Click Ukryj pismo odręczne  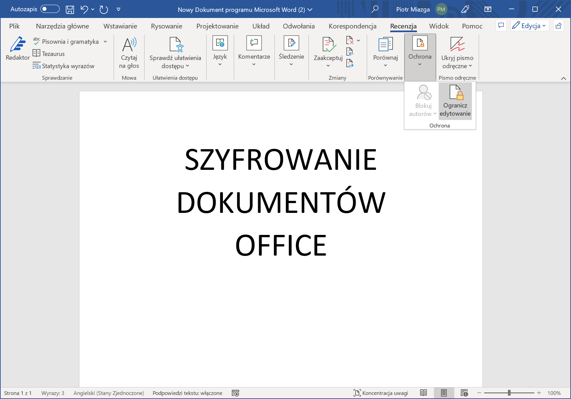click(x=457, y=53)
